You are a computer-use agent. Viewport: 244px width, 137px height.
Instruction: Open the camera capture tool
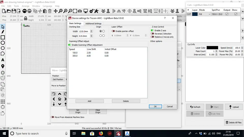[x=80, y=11]
